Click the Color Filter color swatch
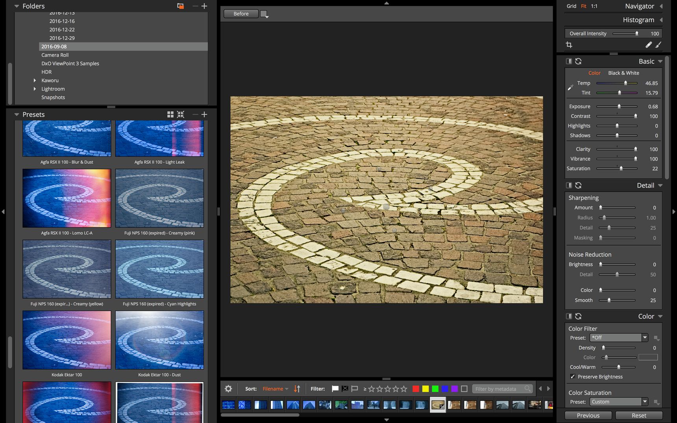Image resolution: width=677 pixels, height=423 pixels. coord(648,357)
